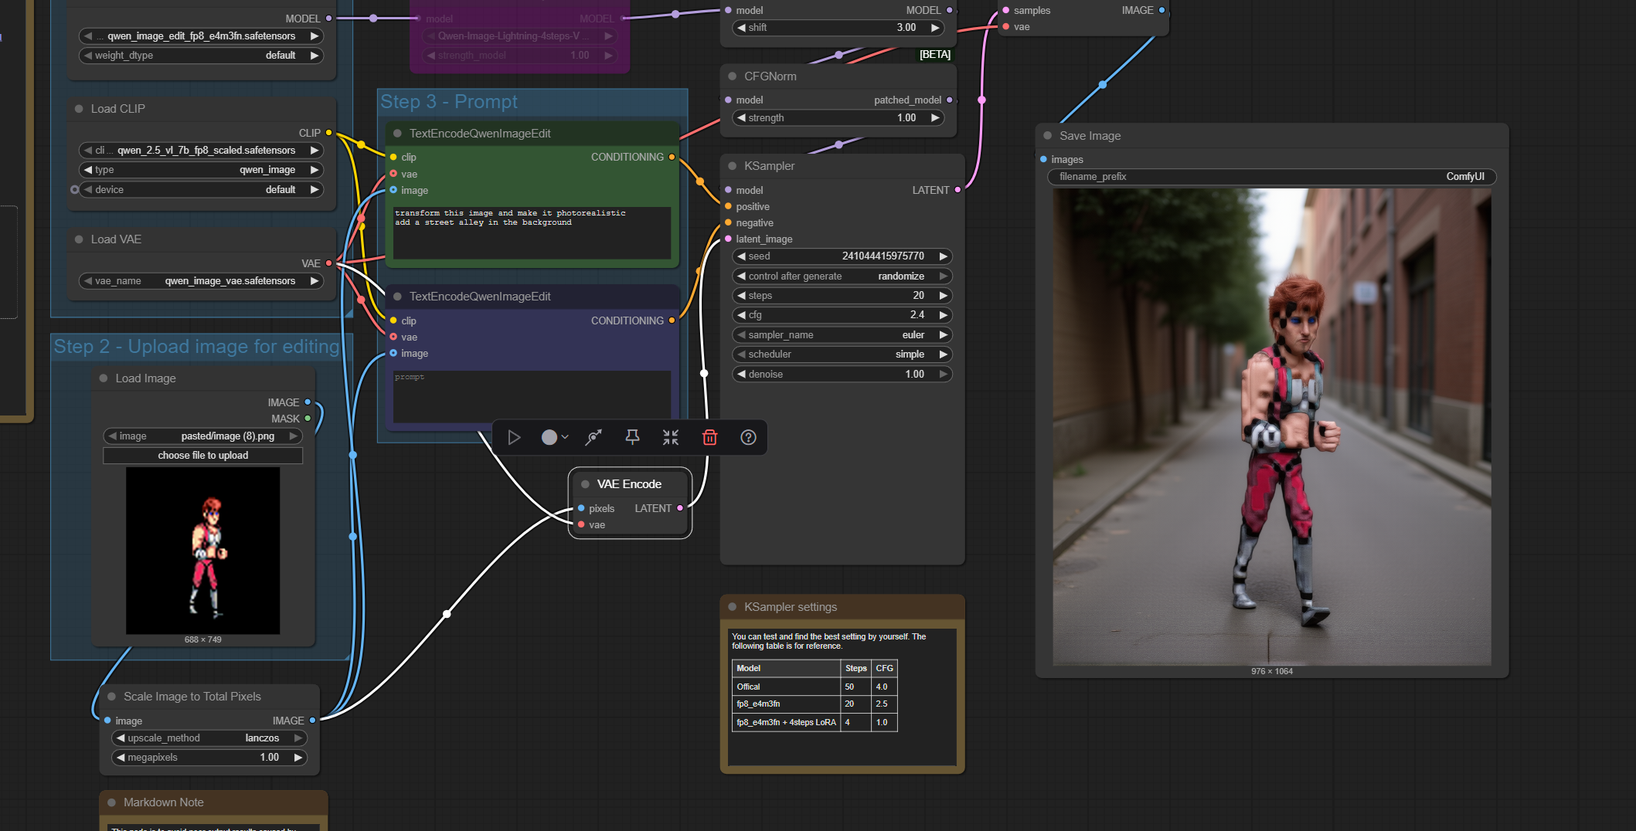This screenshot has height=831, width=1636.
Task: Pin the selected VAE Encode node
Action: [632, 438]
